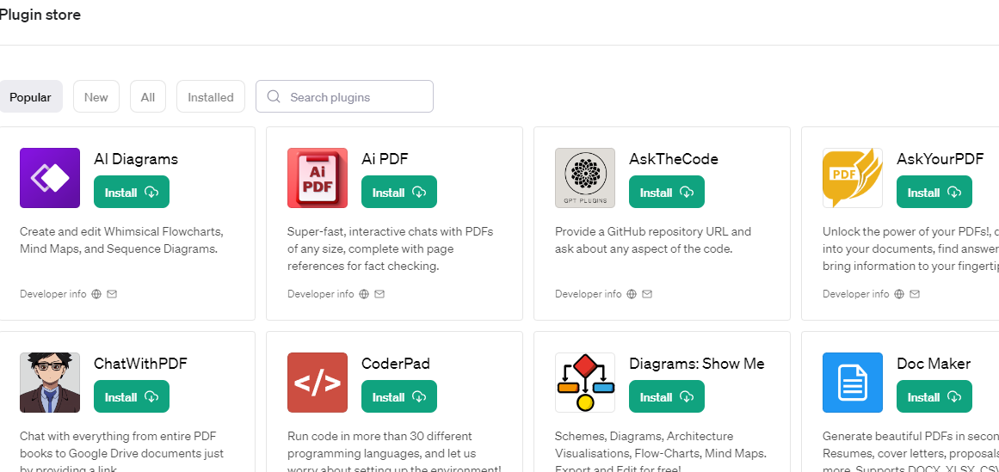Image resolution: width=999 pixels, height=472 pixels.
Task: Click the Super-fast interactive chats description
Action: click(x=390, y=248)
